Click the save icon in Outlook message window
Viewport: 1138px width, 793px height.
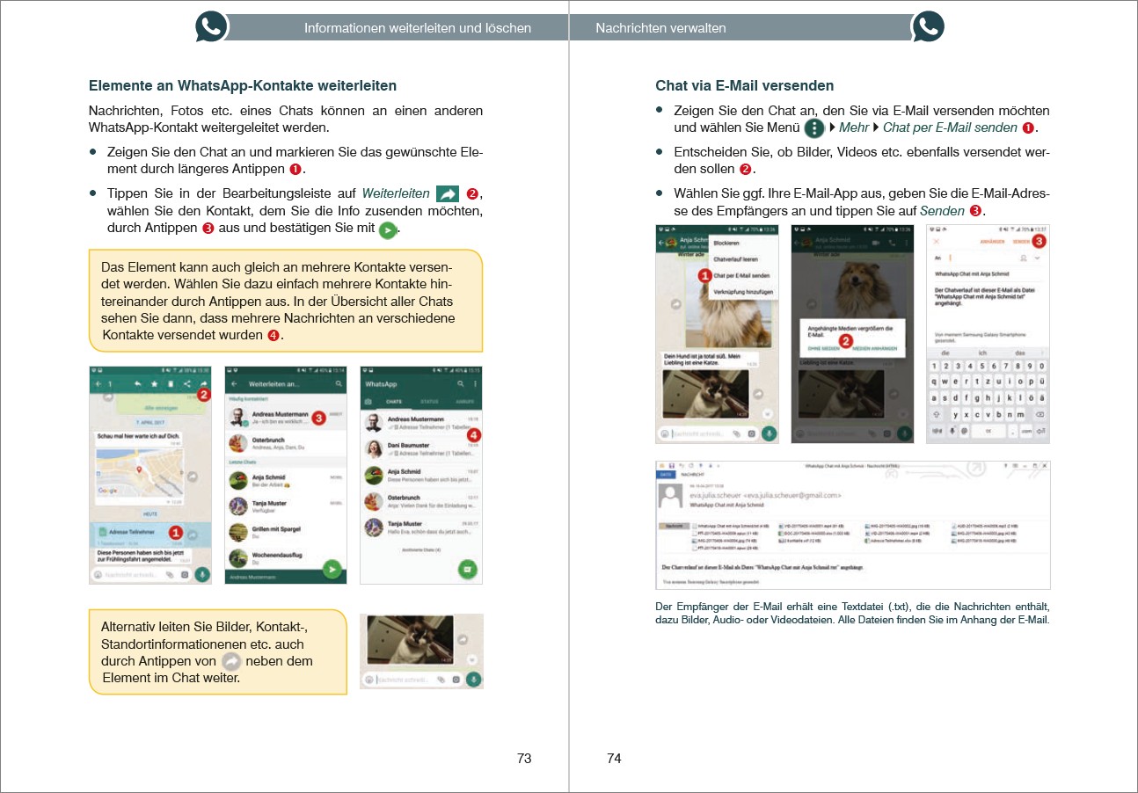point(671,464)
